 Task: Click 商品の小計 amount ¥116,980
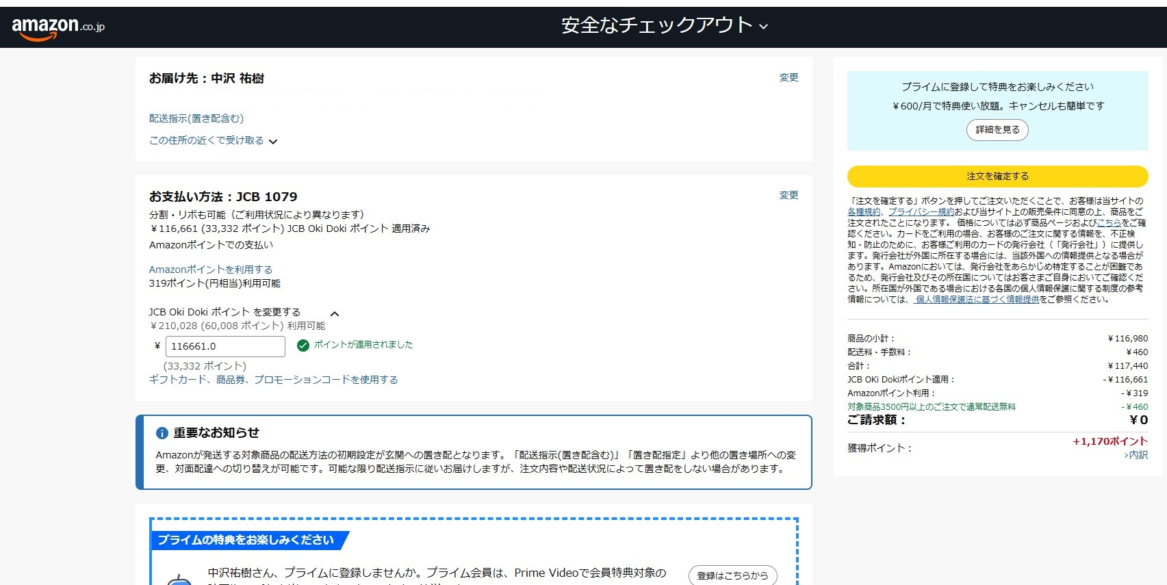(x=1128, y=339)
